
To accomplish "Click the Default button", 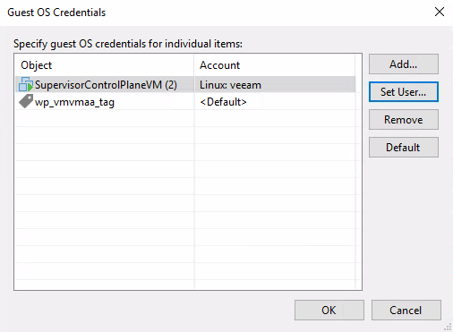I will (404, 148).
